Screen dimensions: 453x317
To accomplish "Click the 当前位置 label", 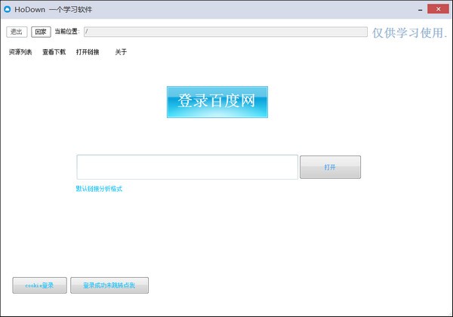I will coord(67,32).
